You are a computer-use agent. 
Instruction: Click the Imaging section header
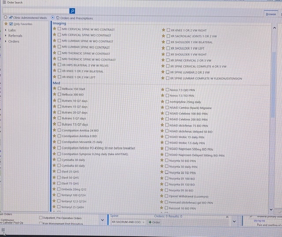(x=59, y=23)
